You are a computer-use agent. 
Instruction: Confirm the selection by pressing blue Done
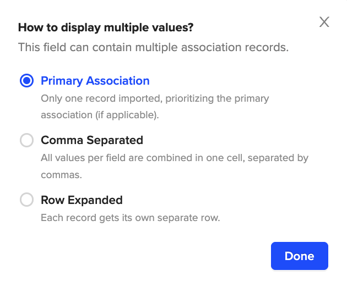[x=299, y=256]
